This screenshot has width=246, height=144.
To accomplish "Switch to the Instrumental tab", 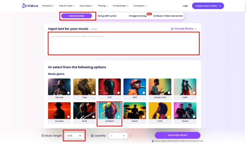I will coord(77,16).
